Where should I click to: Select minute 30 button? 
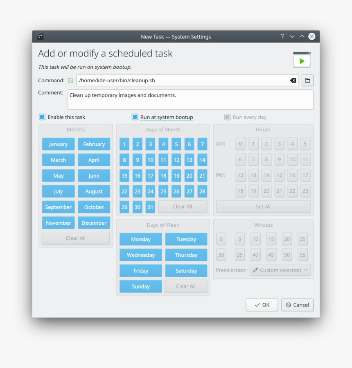tap(221, 255)
